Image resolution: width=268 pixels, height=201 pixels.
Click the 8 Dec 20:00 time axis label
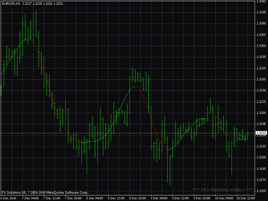click(x=137, y=198)
